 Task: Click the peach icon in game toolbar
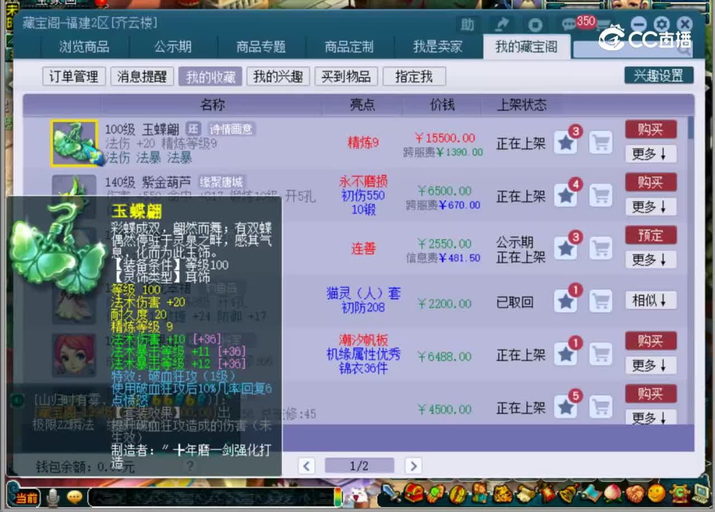point(613,493)
